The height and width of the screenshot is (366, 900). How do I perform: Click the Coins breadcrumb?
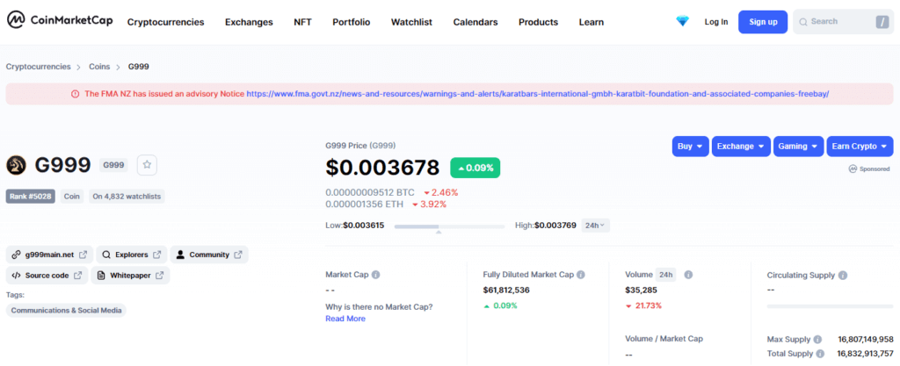click(99, 67)
